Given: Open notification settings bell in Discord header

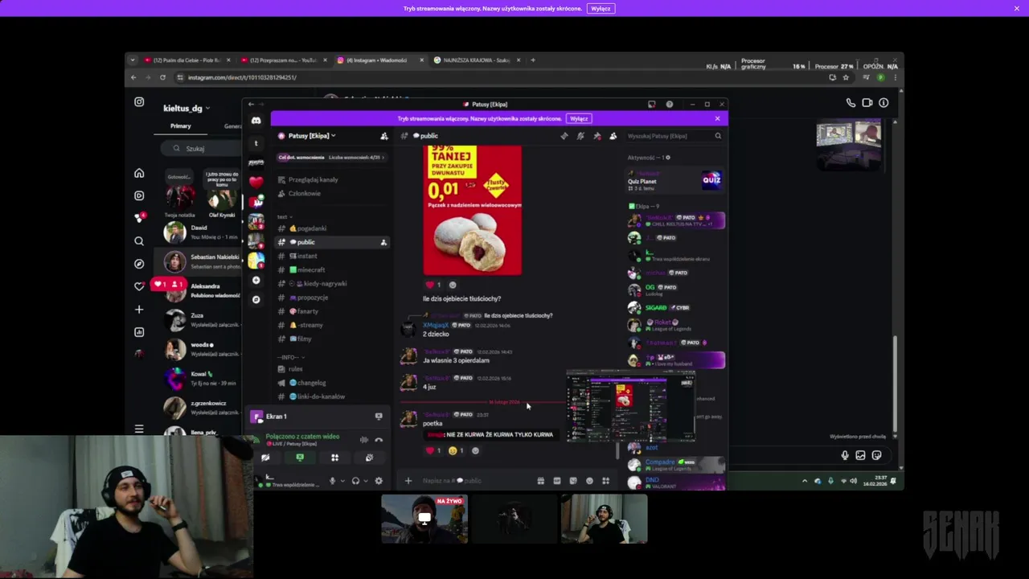Looking at the screenshot, I should point(580,136).
